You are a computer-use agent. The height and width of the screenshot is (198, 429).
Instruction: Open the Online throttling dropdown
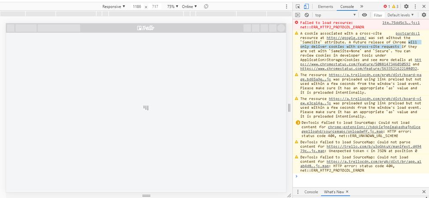tap(189, 6)
